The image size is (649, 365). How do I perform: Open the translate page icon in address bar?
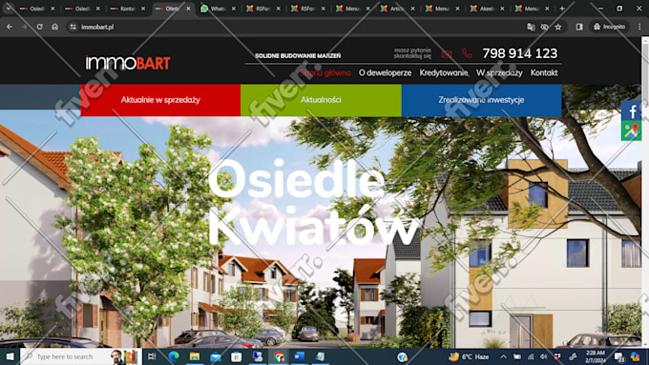[x=531, y=27]
